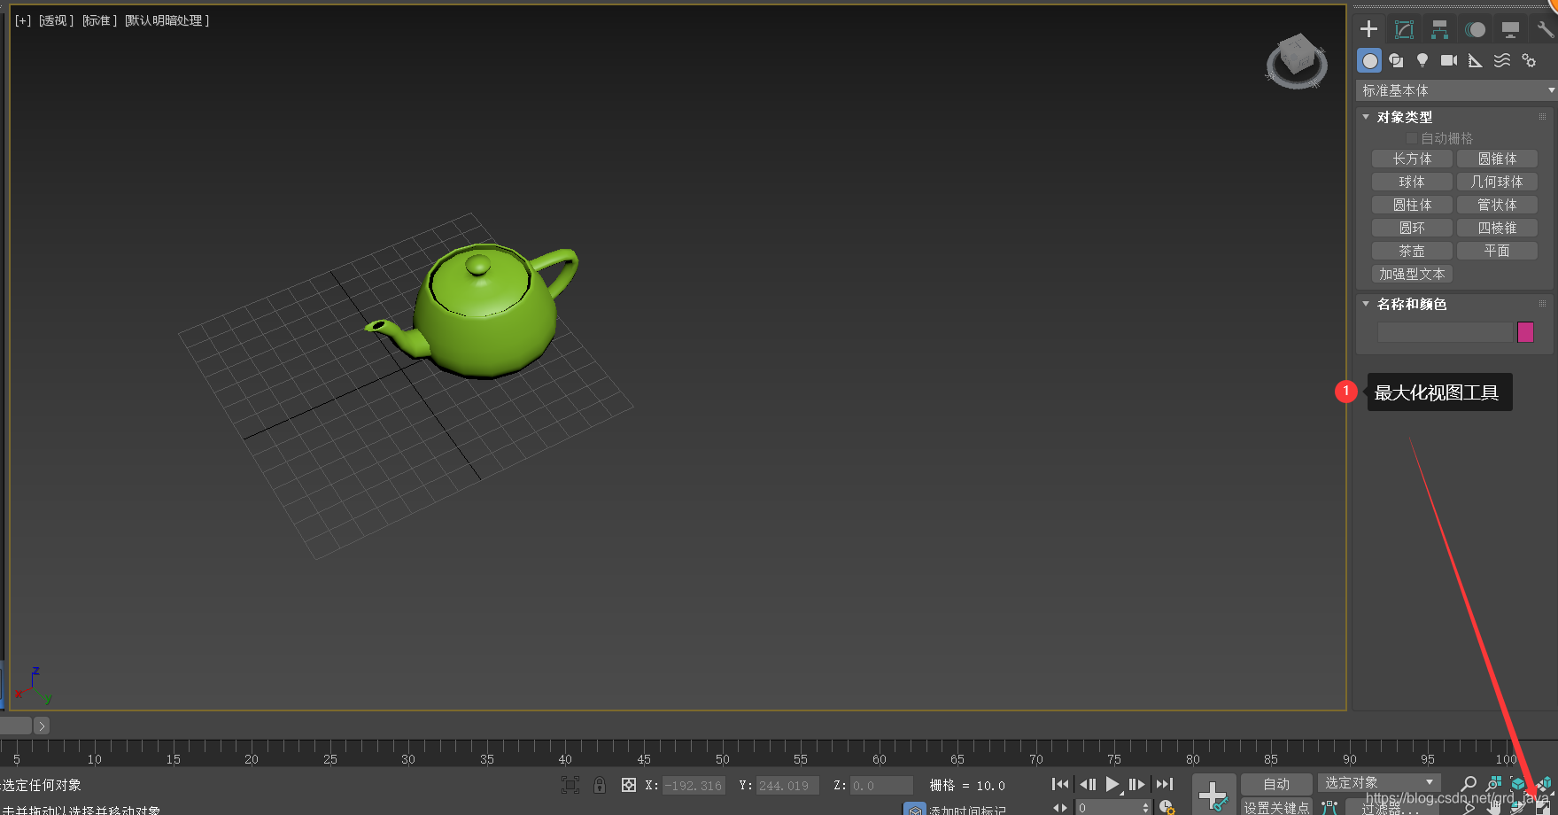Viewport: 1558px width, 815px height.
Task: Click the Y coordinate field
Action: click(787, 786)
